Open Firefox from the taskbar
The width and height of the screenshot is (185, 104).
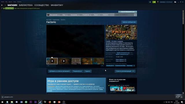[x=50, y=102]
